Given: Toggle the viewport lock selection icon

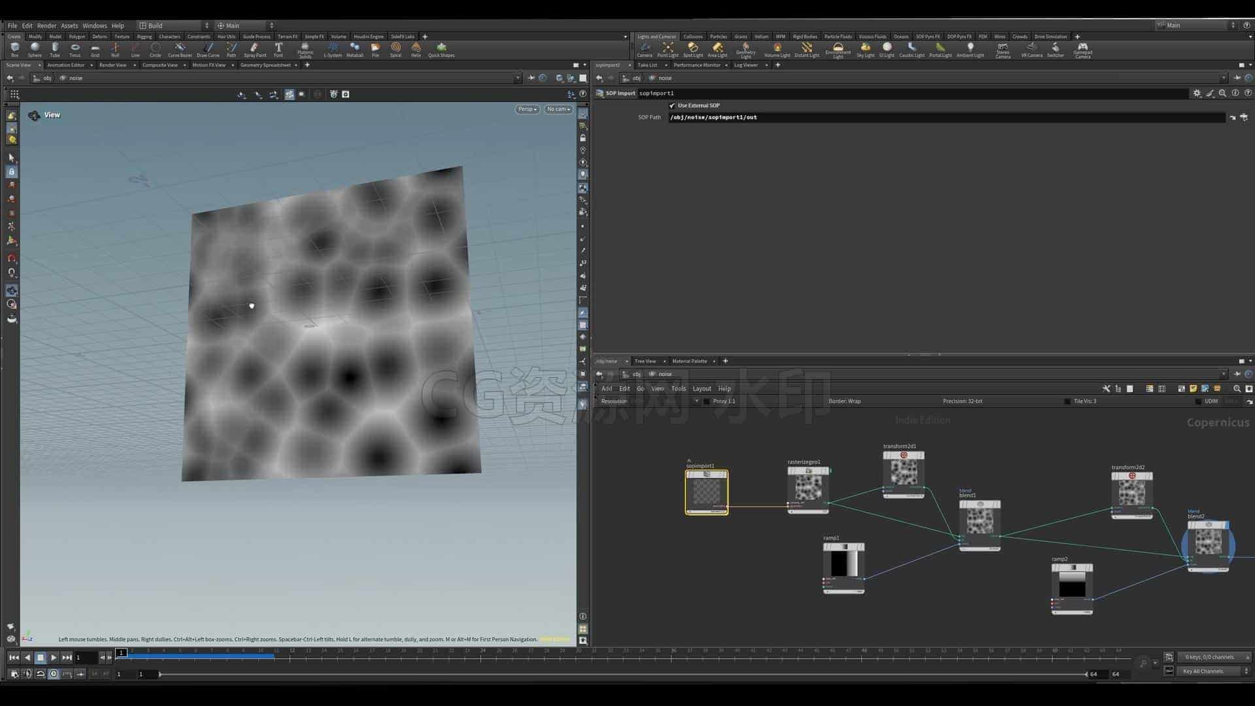Looking at the screenshot, I should [x=12, y=172].
